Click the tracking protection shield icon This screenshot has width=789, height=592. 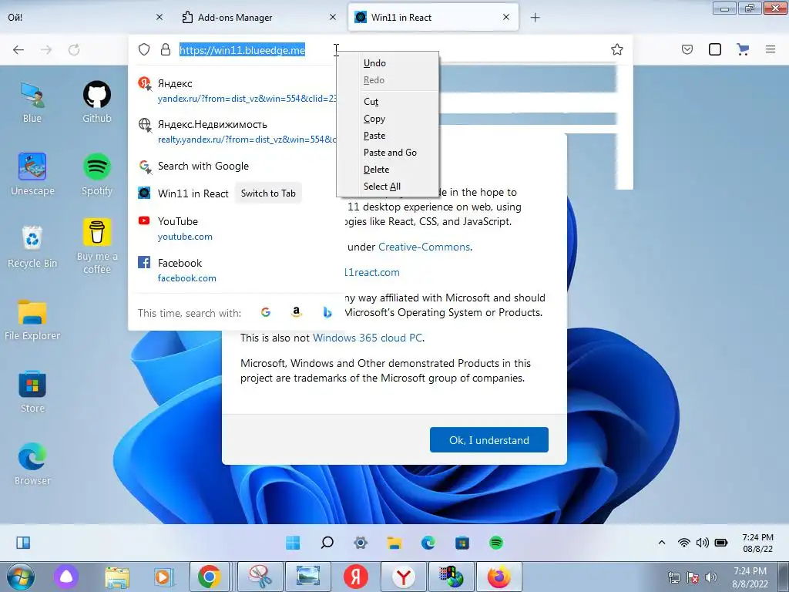[x=144, y=49]
